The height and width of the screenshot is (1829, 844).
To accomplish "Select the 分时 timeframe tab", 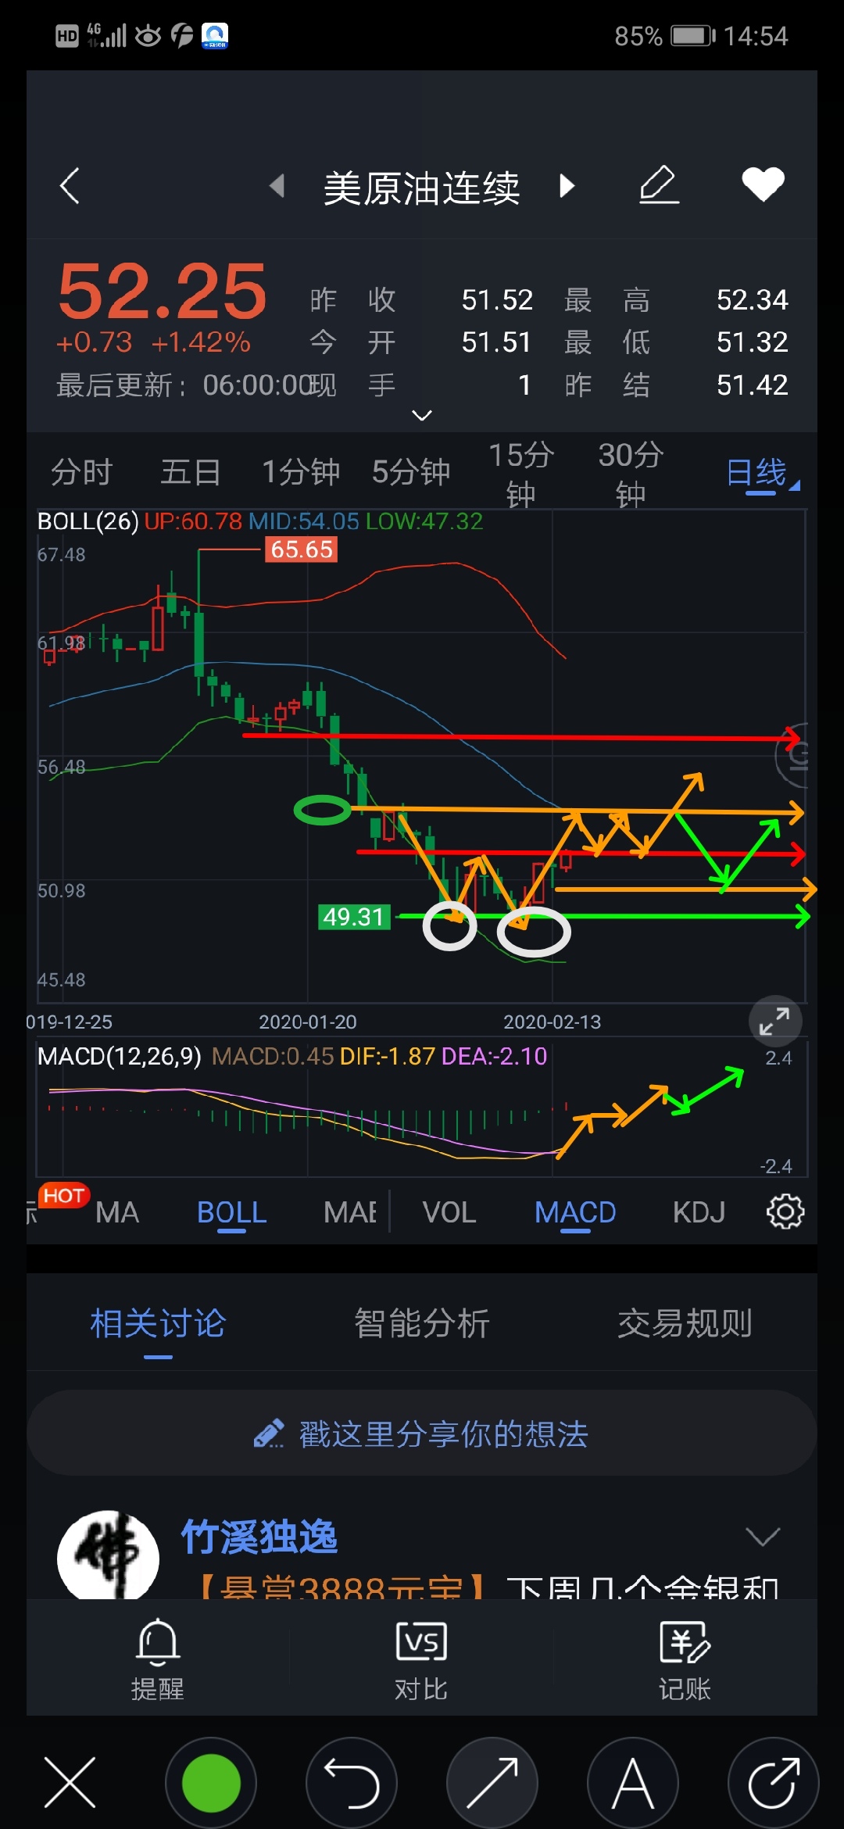I will point(82,472).
